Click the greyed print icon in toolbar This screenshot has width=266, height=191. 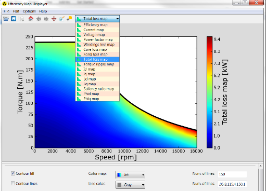point(22,19)
